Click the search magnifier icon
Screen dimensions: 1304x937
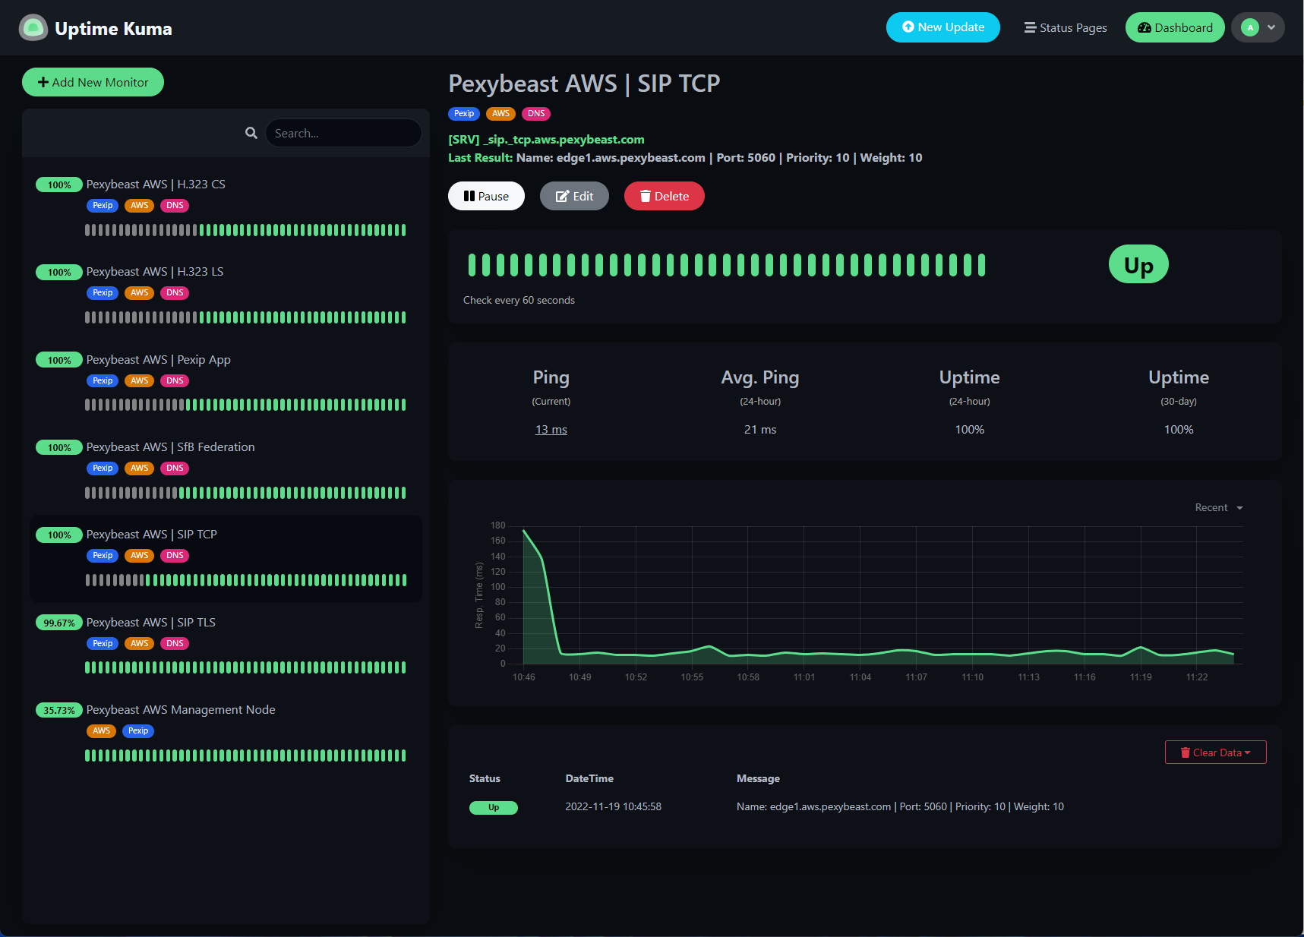[x=251, y=133]
